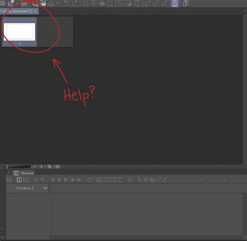Step to the previous frame

59,180
